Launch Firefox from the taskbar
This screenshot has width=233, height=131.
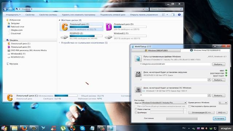click(24, 128)
